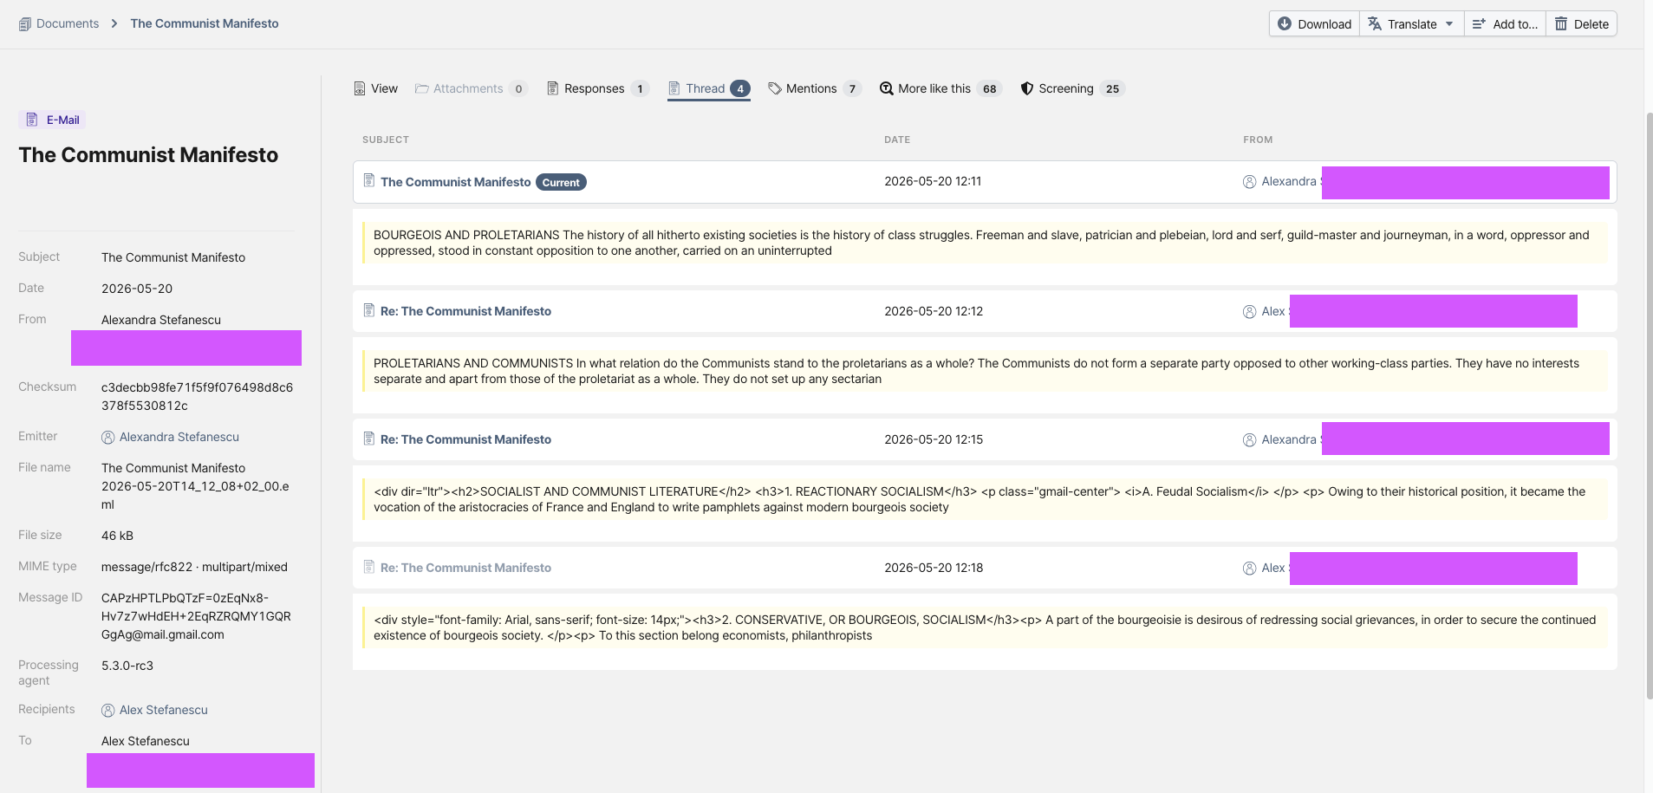
Task: Open the 12:15 Re: The Communist Manifesto reply
Action: coord(465,439)
